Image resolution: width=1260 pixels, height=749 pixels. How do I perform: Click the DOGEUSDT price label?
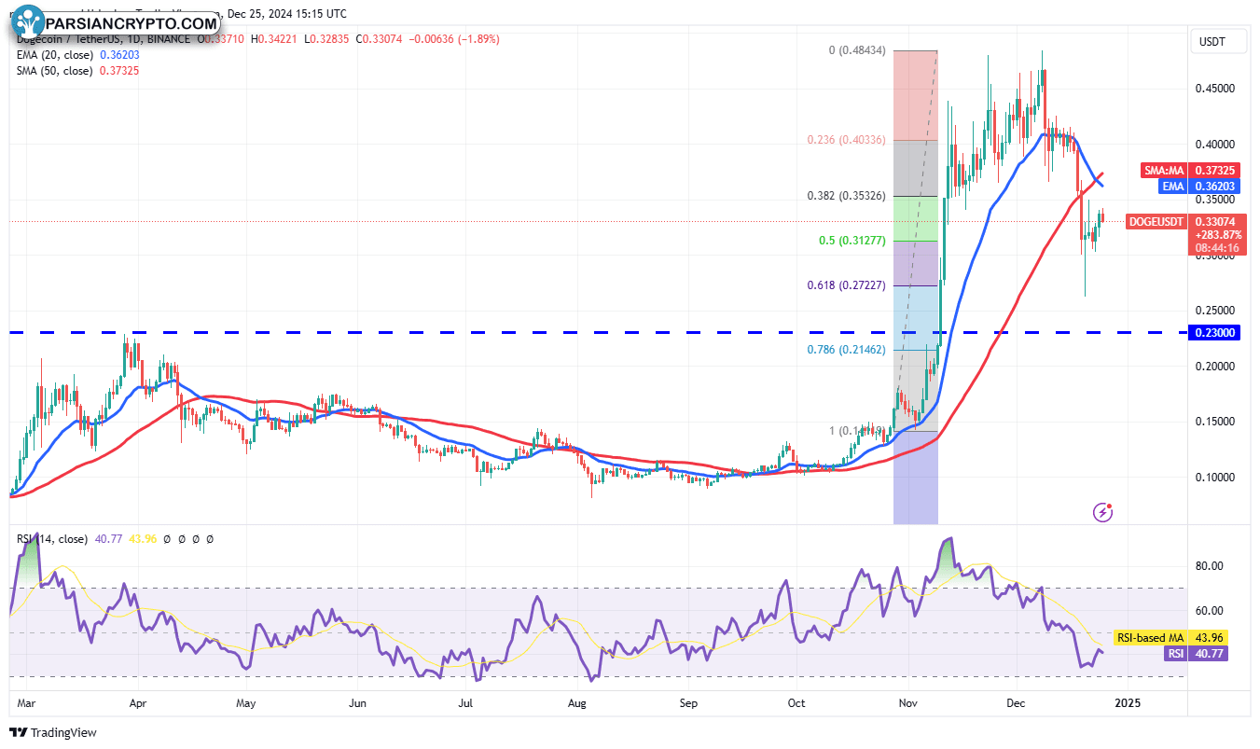1157,221
